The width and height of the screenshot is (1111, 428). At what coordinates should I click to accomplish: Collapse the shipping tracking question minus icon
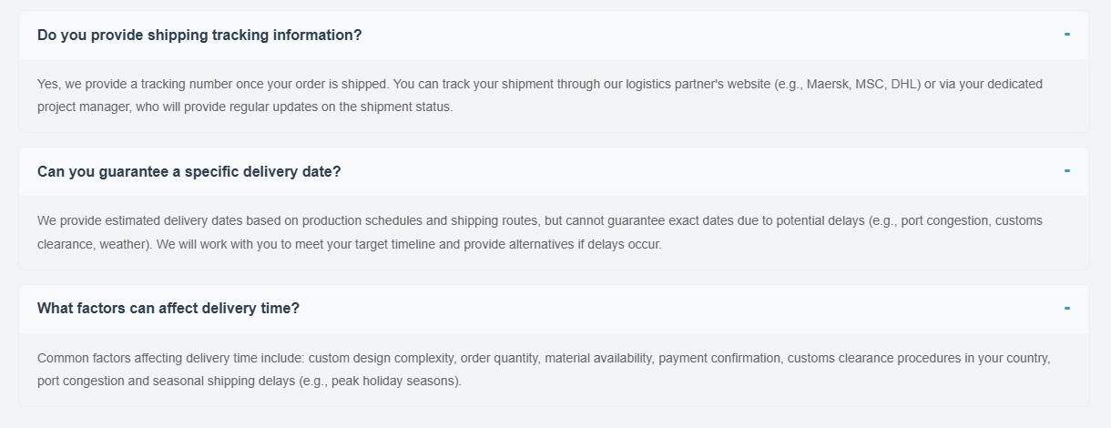coord(1066,35)
